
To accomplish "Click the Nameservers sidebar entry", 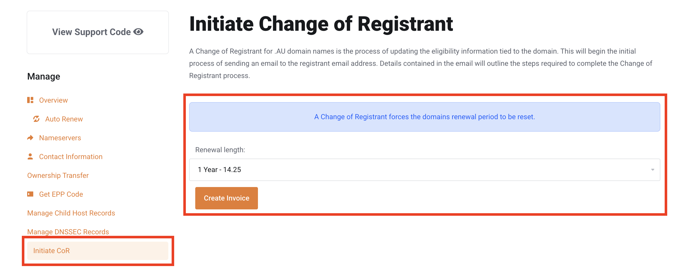I will (x=60, y=137).
